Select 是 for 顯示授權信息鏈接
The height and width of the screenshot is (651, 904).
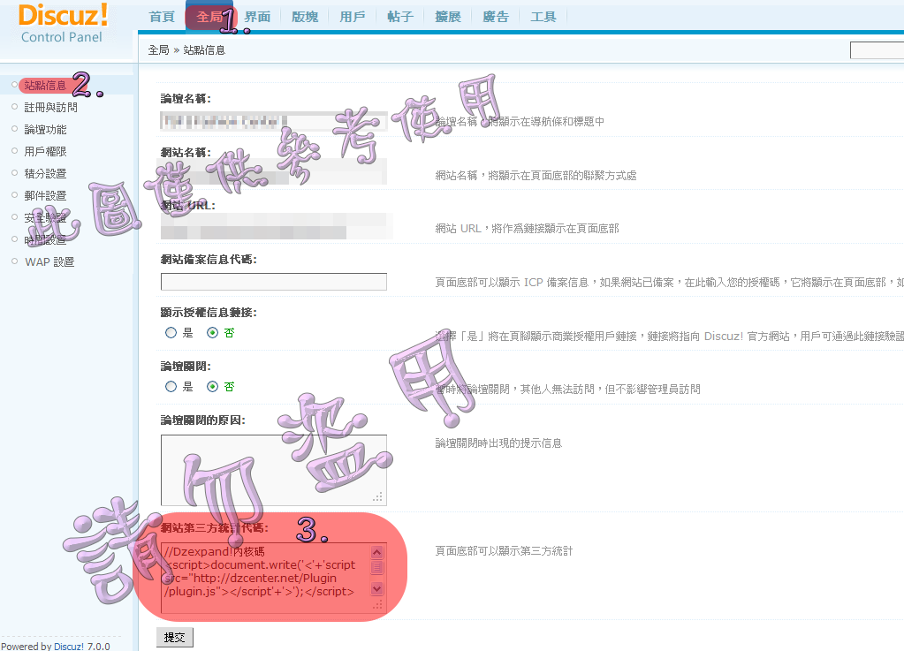[x=171, y=332]
